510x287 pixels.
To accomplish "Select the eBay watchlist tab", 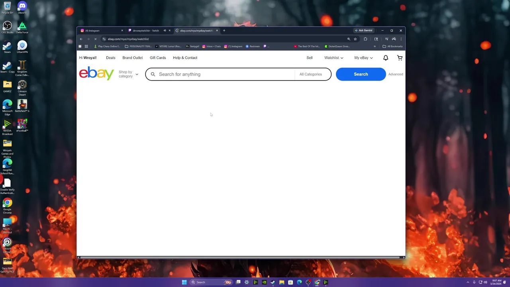I will 197,31.
